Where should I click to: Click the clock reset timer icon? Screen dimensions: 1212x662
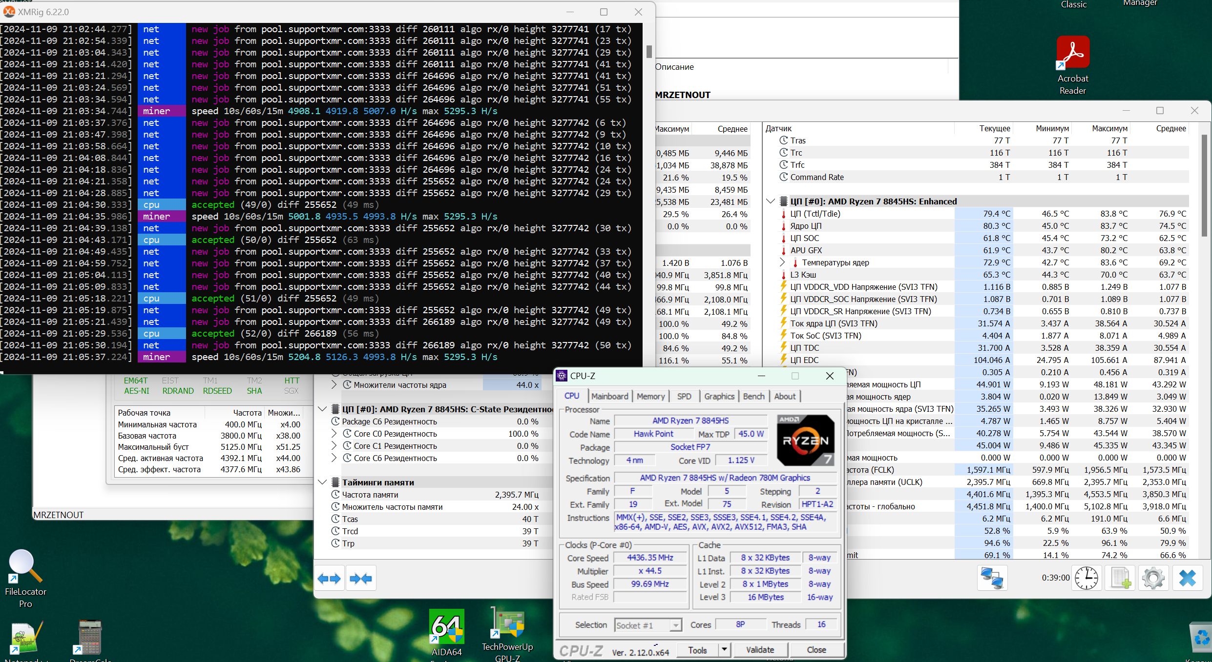pyautogui.click(x=1086, y=579)
